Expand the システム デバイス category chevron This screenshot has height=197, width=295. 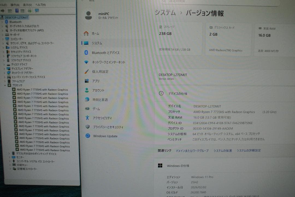tap(3, 47)
